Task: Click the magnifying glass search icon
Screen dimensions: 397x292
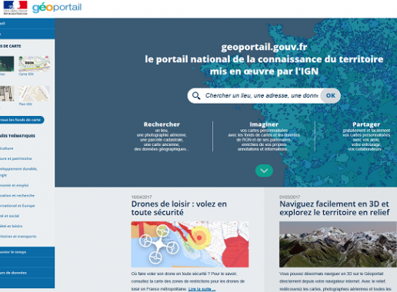Action: tap(196, 96)
